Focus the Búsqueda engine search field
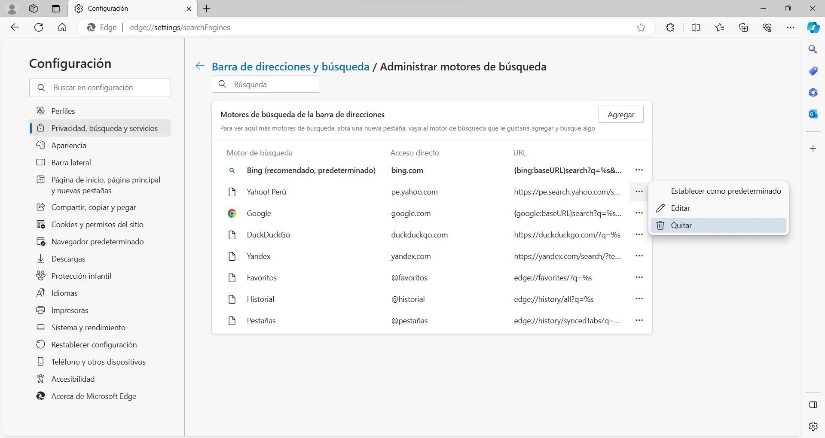 click(266, 84)
